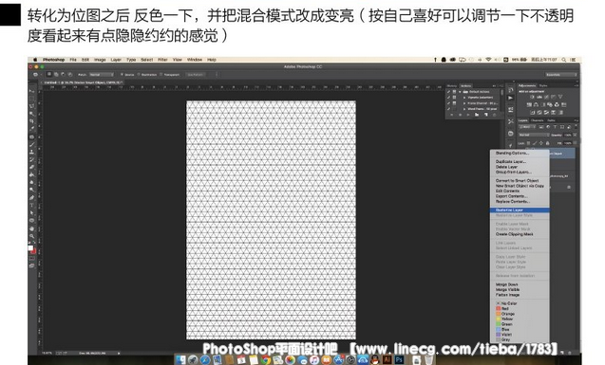Click the lock-all layer icon
The image size is (605, 365).
click(x=547, y=143)
